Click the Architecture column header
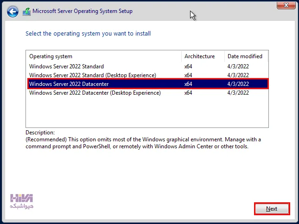The height and width of the screenshot is (224, 299). (x=203, y=56)
